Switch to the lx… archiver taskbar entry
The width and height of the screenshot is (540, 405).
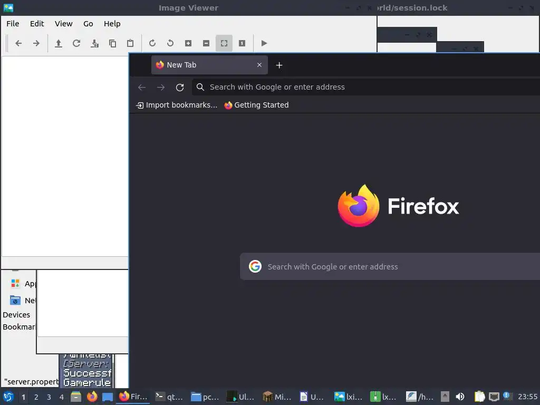384,397
